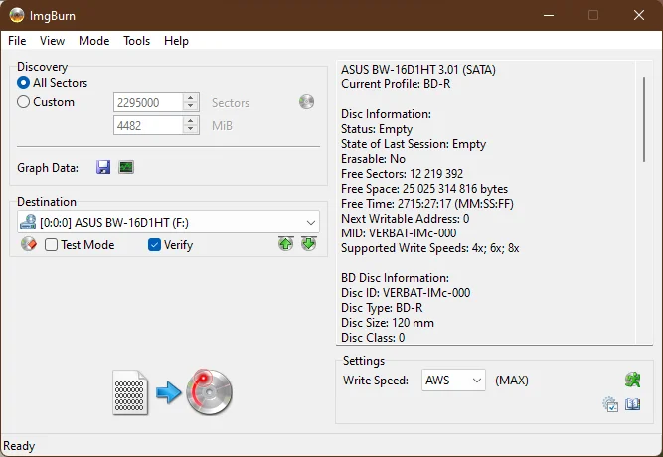The image size is (663, 457).
Task: Uncheck the Verify checkbox
Action: [x=154, y=244]
